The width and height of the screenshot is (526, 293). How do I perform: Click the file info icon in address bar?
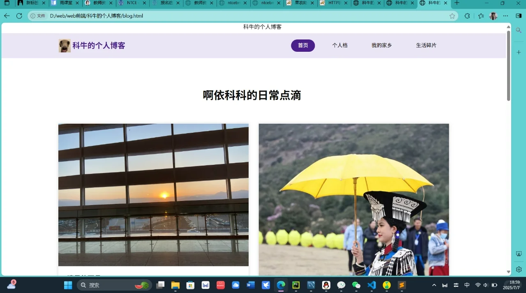(x=33, y=16)
